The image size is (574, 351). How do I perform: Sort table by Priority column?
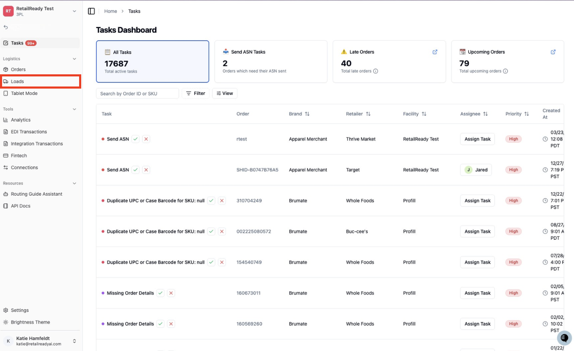point(517,114)
